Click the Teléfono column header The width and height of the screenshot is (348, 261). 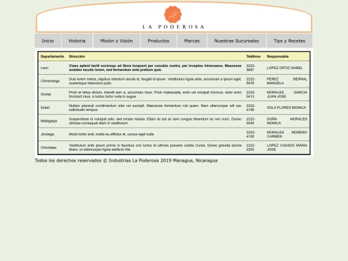tap(253, 57)
